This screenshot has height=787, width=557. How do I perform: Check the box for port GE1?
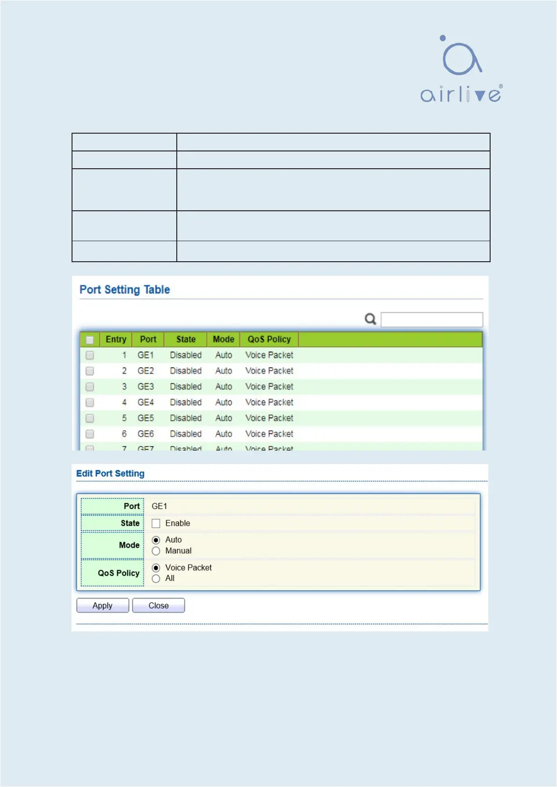(90, 355)
